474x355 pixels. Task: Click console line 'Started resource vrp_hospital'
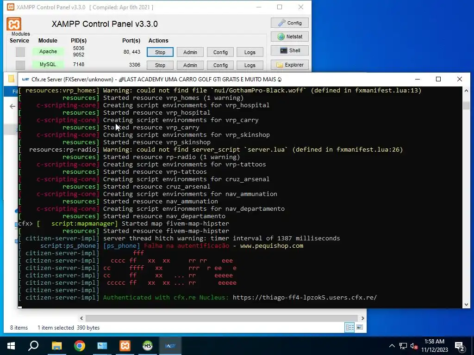(156, 113)
